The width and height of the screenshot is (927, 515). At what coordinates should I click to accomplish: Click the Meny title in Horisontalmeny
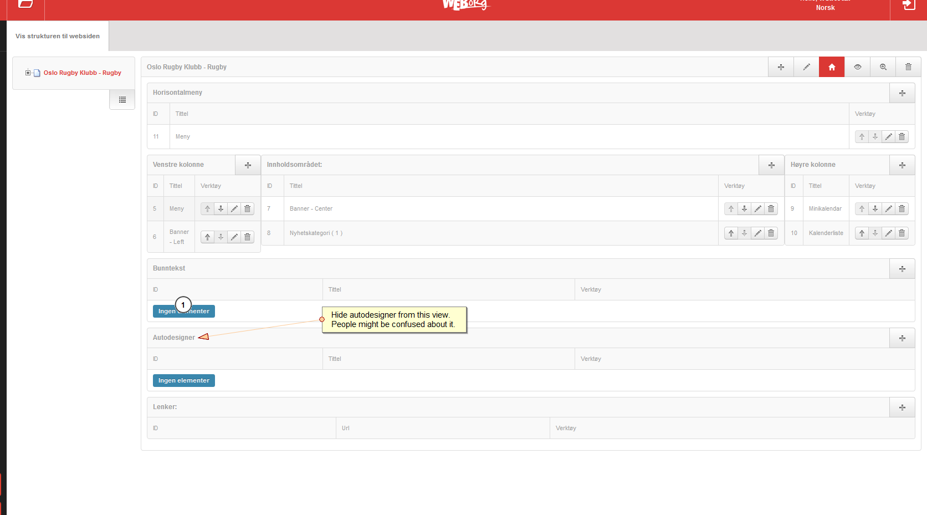tap(183, 136)
